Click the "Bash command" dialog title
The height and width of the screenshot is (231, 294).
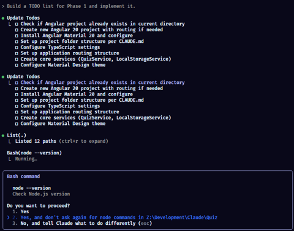23,176
